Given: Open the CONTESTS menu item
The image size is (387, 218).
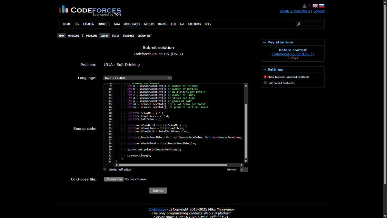Looking at the screenshot, I should coord(104,24).
